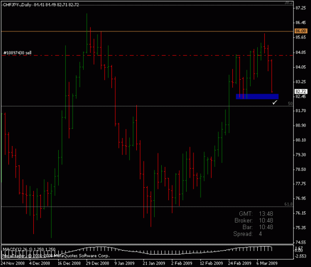
Task: Click the 76.95 price axis label
Action: [x=301, y=199]
